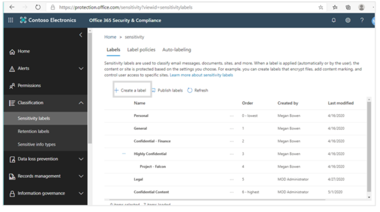This screenshot has height=212, width=380.
Task: Click the Refresh icon above the labels list
Action: [x=190, y=90]
